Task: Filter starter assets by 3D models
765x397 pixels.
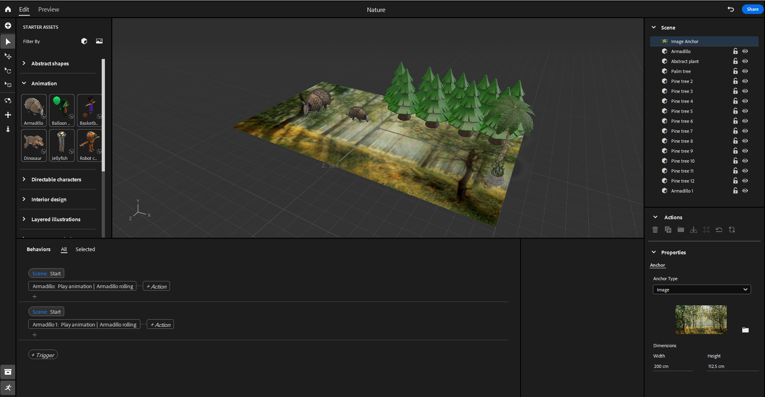Action: pos(84,41)
